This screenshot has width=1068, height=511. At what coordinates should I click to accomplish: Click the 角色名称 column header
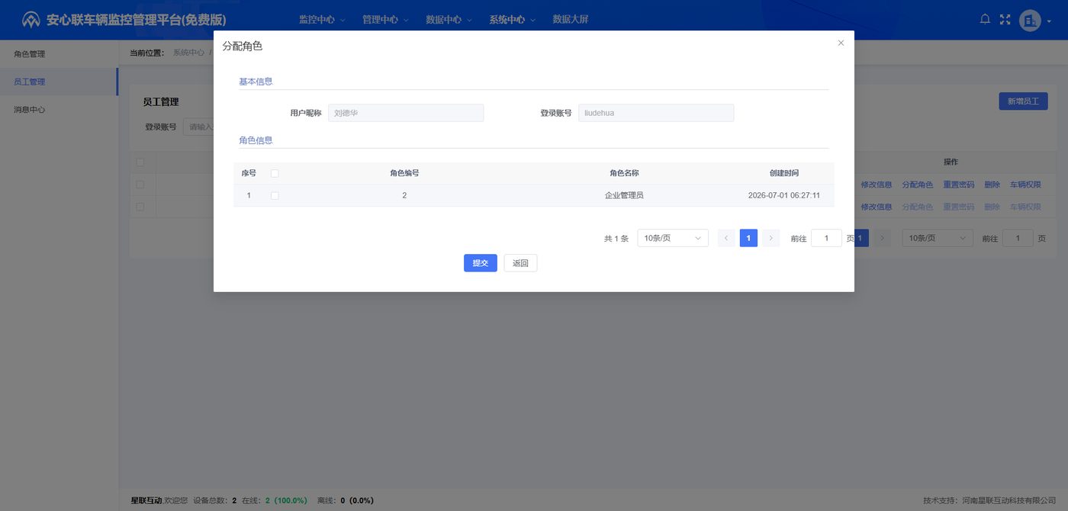624,173
